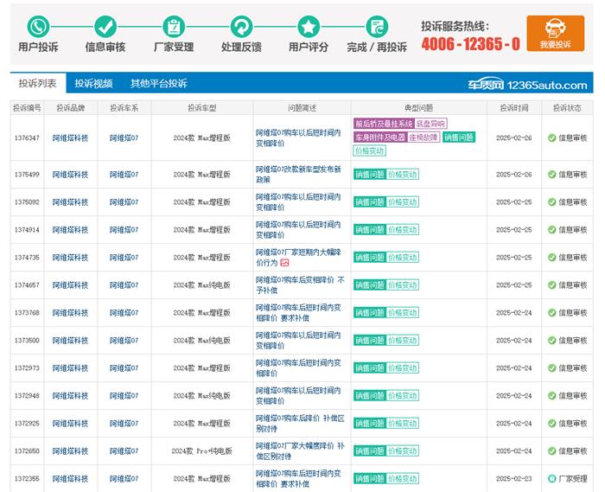The image size is (605, 492).
Task: Click the 投诉车型 column header
Action: (x=202, y=108)
